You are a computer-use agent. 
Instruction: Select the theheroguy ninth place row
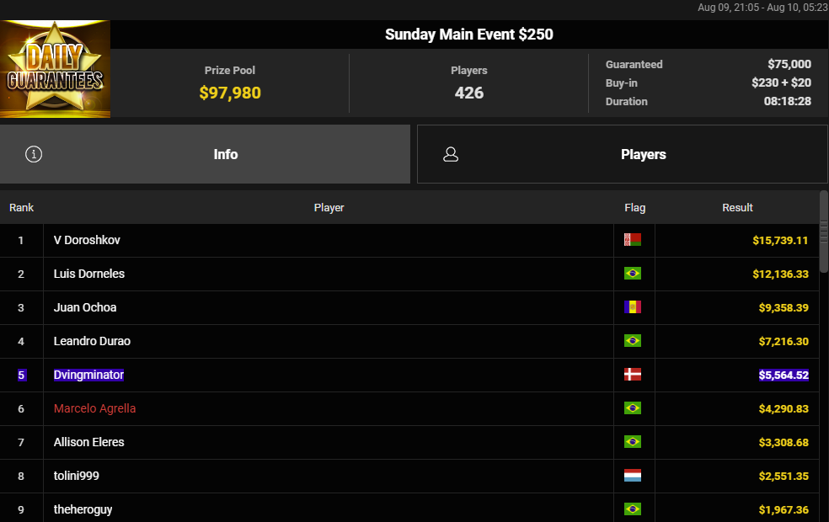click(409, 509)
